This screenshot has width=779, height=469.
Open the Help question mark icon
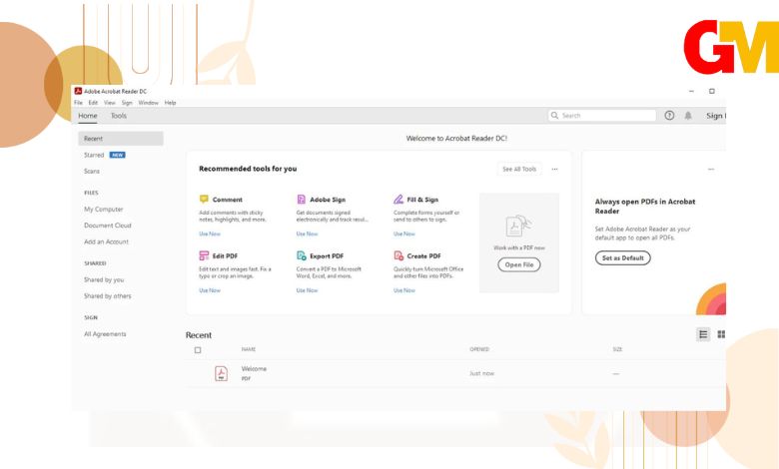pos(669,115)
